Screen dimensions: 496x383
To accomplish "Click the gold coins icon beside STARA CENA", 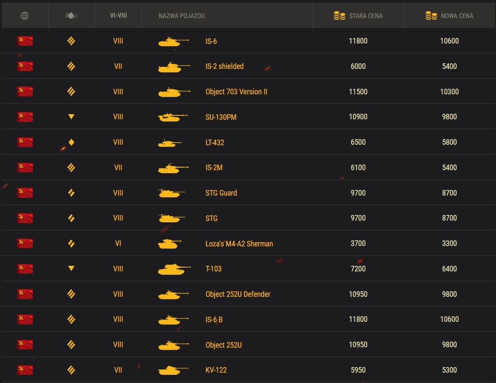I will pyautogui.click(x=340, y=16).
